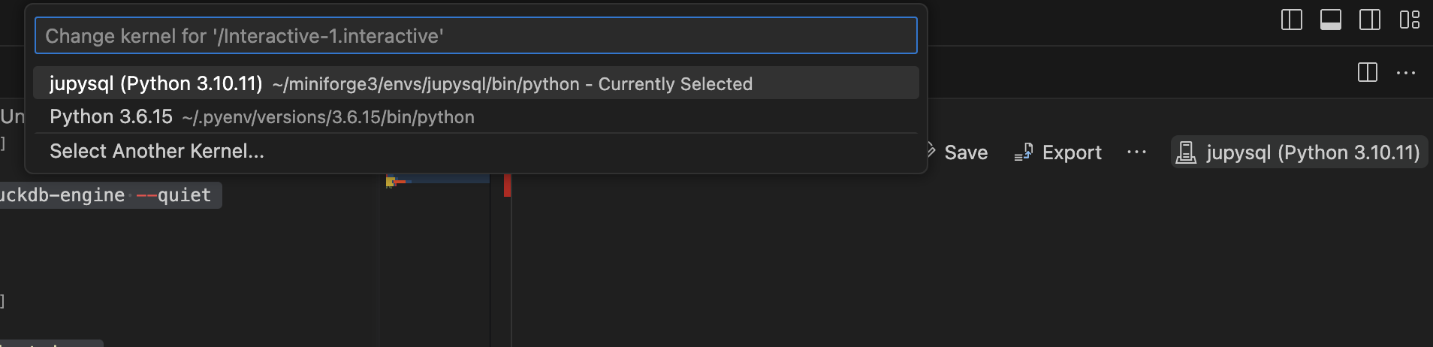Toggle the bottom panel layout icon
The height and width of the screenshot is (347, 1433).
click(1331, 20)
